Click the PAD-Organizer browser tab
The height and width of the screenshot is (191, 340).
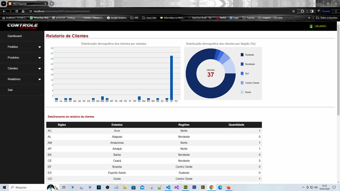[x=27, y=4]
